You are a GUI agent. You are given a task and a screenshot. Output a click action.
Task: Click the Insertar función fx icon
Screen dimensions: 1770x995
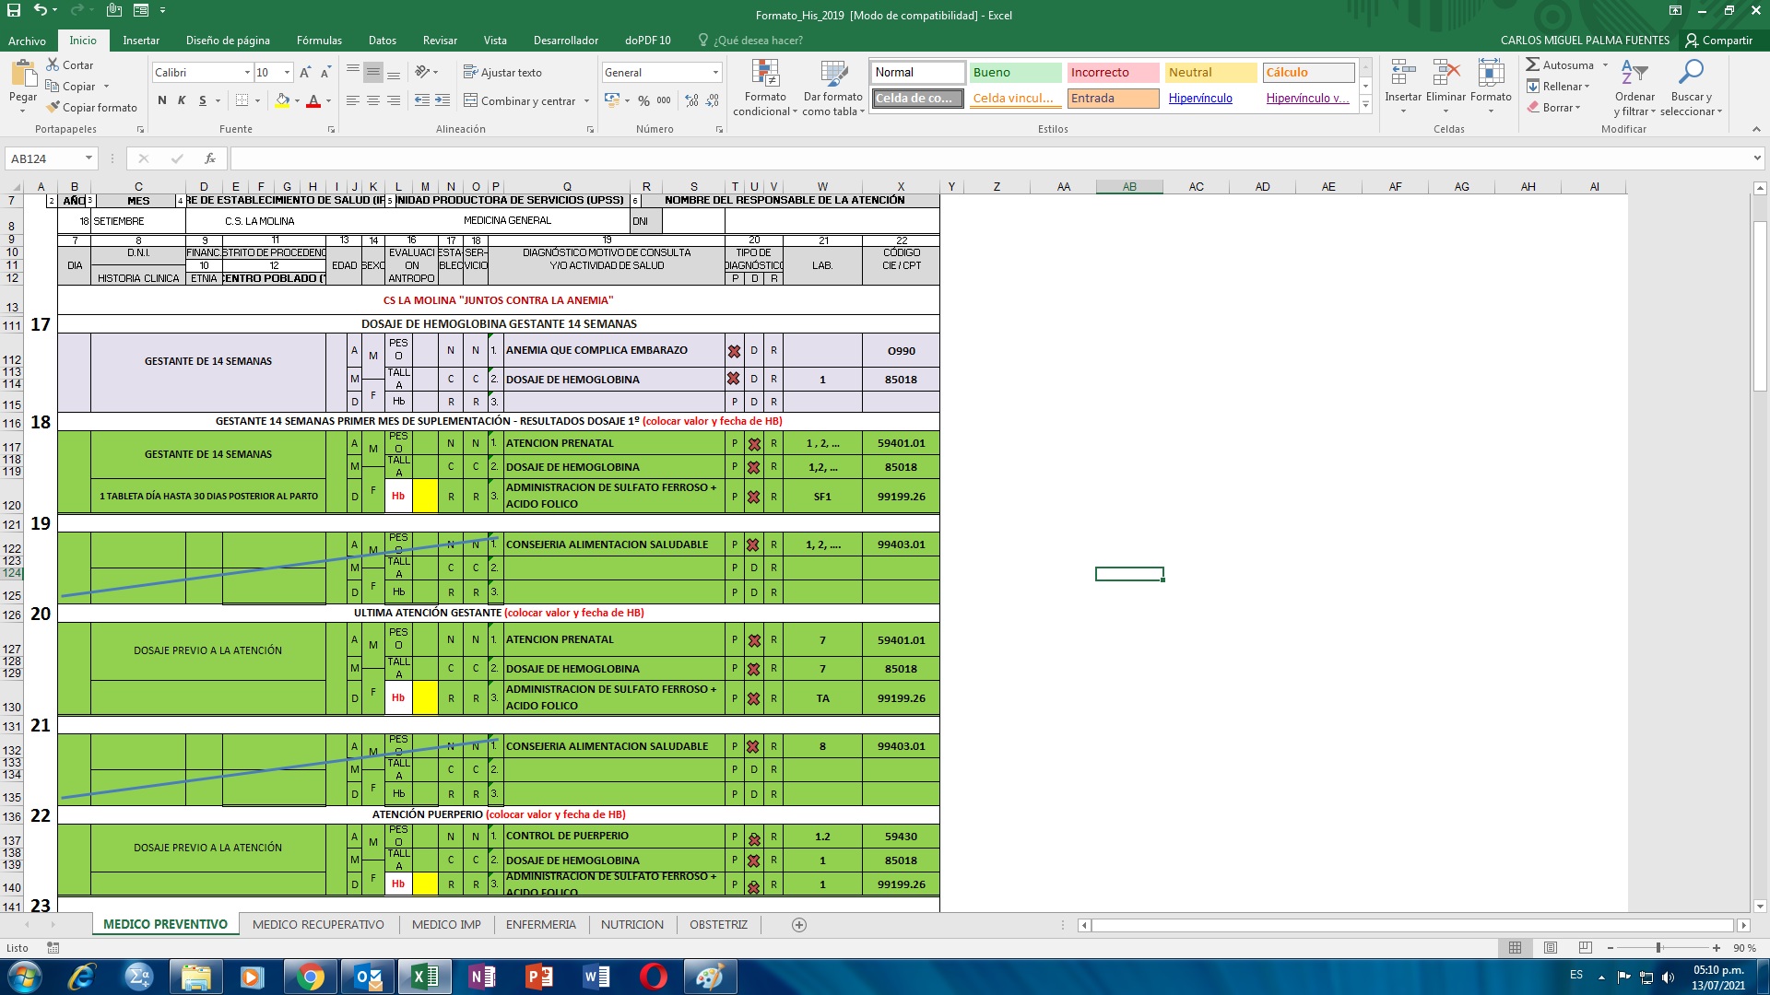210,158
